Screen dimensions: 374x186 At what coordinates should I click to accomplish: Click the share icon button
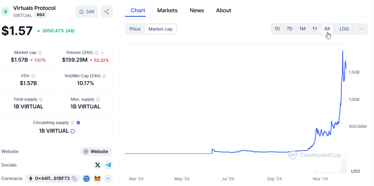point(107,12)
